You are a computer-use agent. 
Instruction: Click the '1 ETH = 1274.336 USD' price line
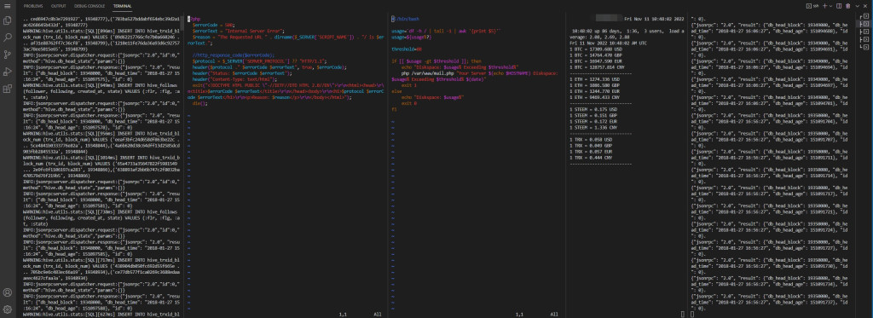point(594,79)
